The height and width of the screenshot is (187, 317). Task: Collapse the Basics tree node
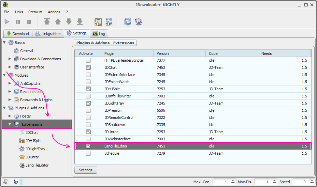[x=4, y=42]
